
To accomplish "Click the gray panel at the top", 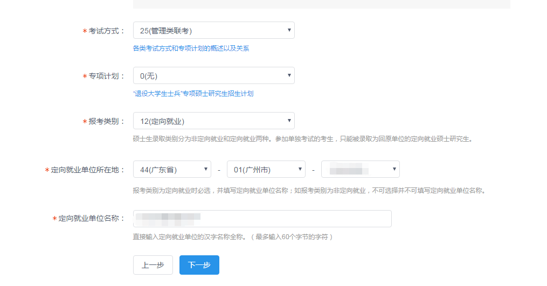I will (321, 4).
